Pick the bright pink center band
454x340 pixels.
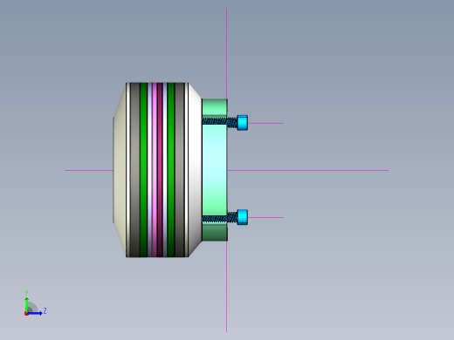point(155,170)
